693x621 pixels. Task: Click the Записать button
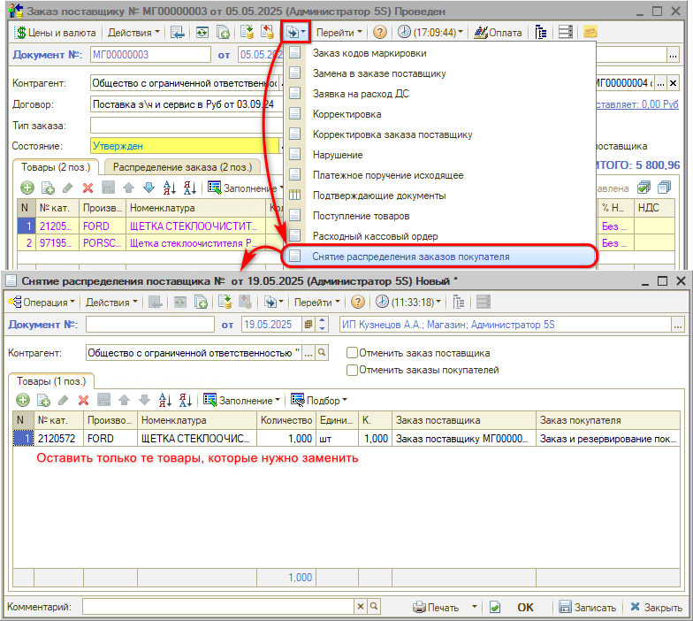[587, 608]
